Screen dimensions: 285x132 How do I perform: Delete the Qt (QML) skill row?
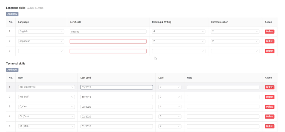[269, 126]
